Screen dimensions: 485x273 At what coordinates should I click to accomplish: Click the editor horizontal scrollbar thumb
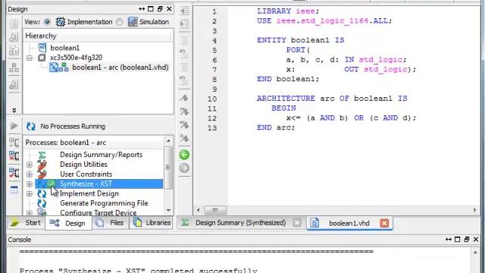pyautogui.click(x=215, y=210)
